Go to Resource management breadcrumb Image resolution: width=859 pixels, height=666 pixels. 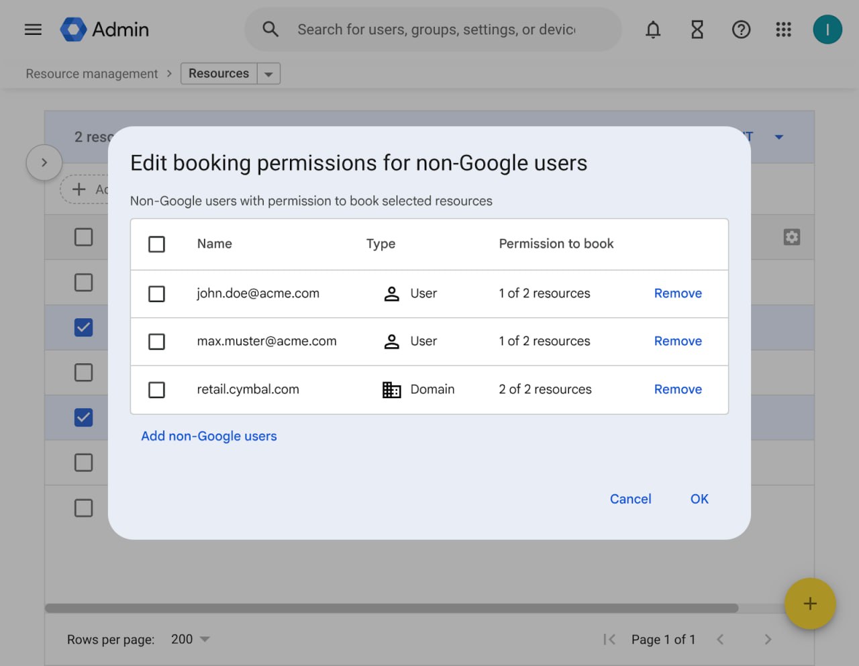[92, 74]
